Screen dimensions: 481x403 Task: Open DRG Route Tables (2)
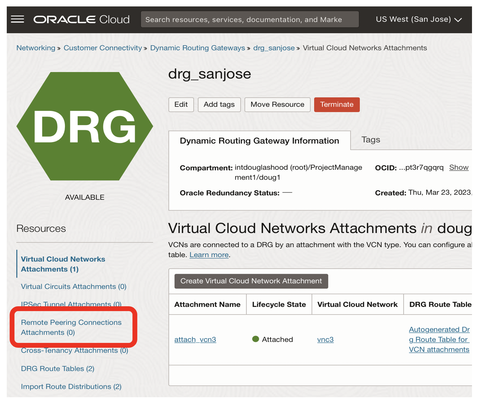(x=58, y=369)
